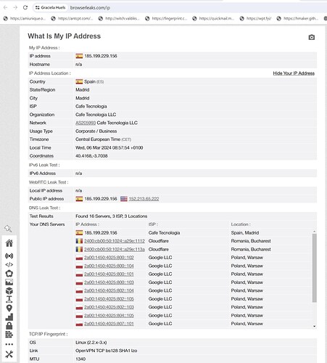Open the home icon in sidebar
The image size is (327, 363).
tap(9, 243)
